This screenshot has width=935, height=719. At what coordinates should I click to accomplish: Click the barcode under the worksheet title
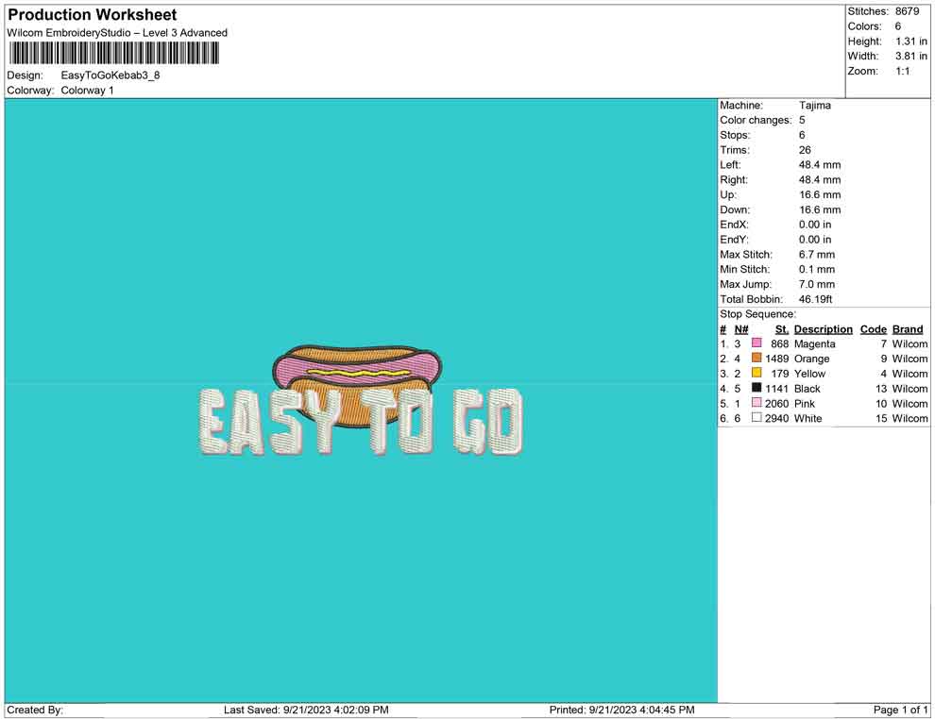[x=114, y=54]
